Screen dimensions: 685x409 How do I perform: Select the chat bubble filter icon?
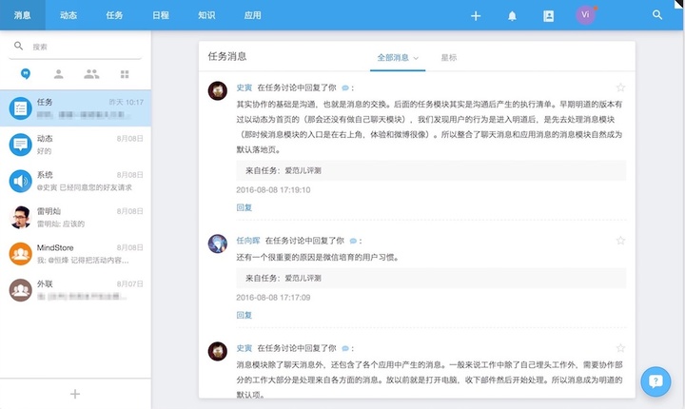pyautogui.click(x=25, y=73)
